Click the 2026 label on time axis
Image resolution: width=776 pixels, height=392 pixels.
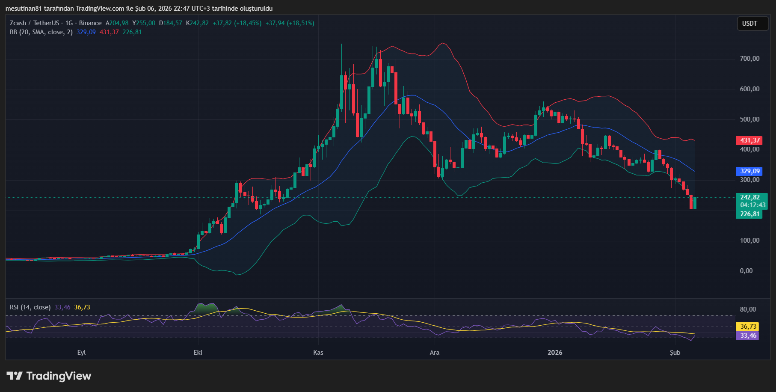(555, 353)
